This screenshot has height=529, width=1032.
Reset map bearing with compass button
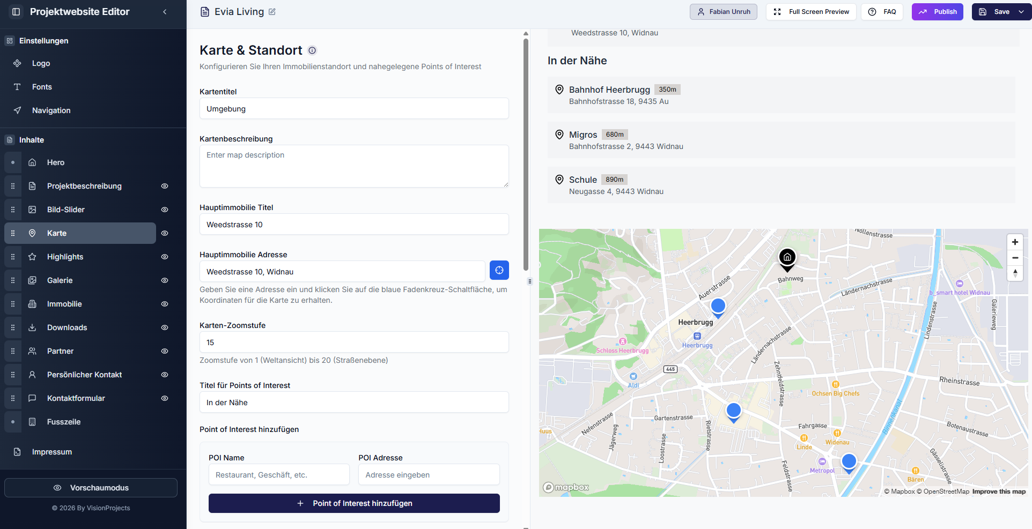(1015, 273)
